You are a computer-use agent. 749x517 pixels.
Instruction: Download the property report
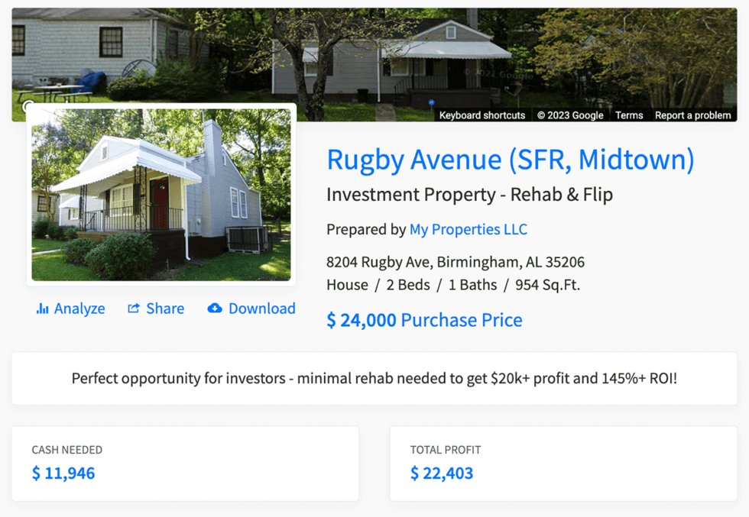point(261,309)
